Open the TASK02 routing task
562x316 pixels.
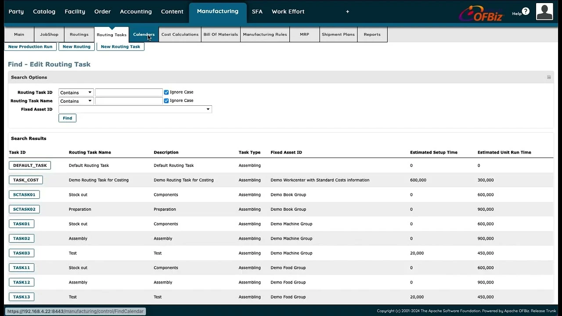click(22, 238)
